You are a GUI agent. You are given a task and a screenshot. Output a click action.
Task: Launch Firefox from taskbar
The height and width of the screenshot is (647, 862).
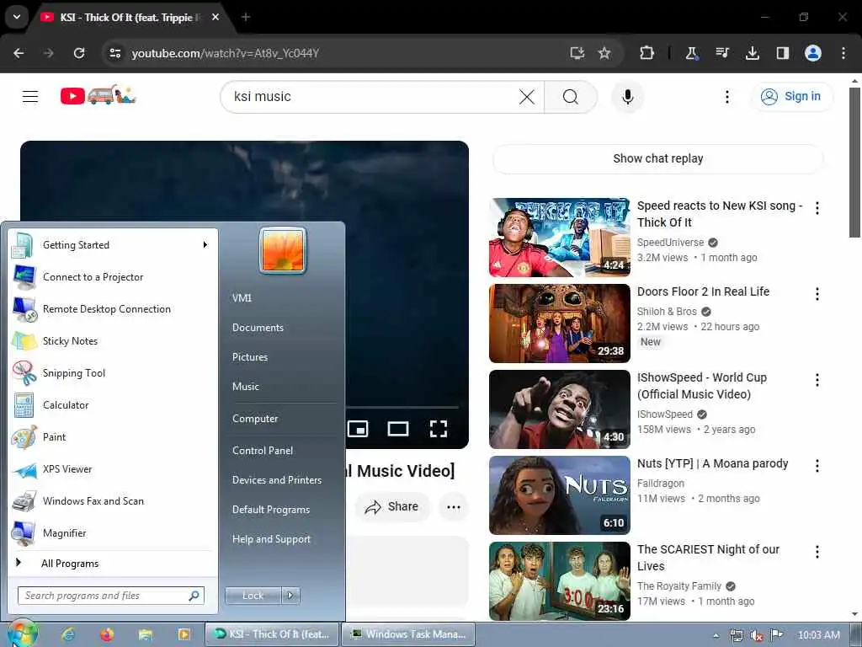[x=107, y=635]
